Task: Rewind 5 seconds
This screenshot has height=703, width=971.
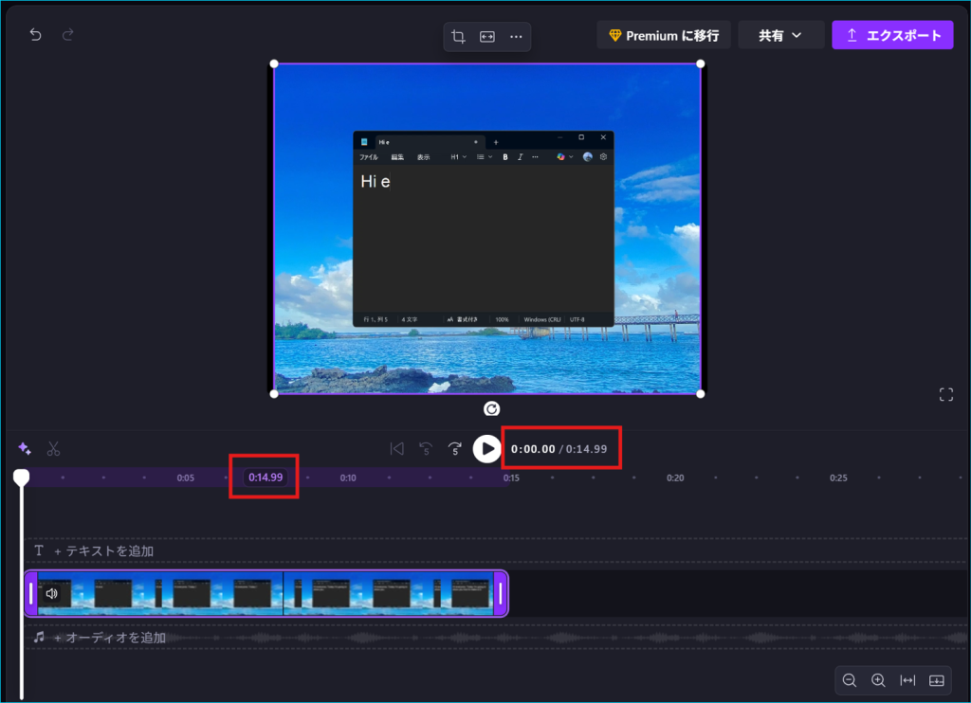Action: (x=426, y=449)
